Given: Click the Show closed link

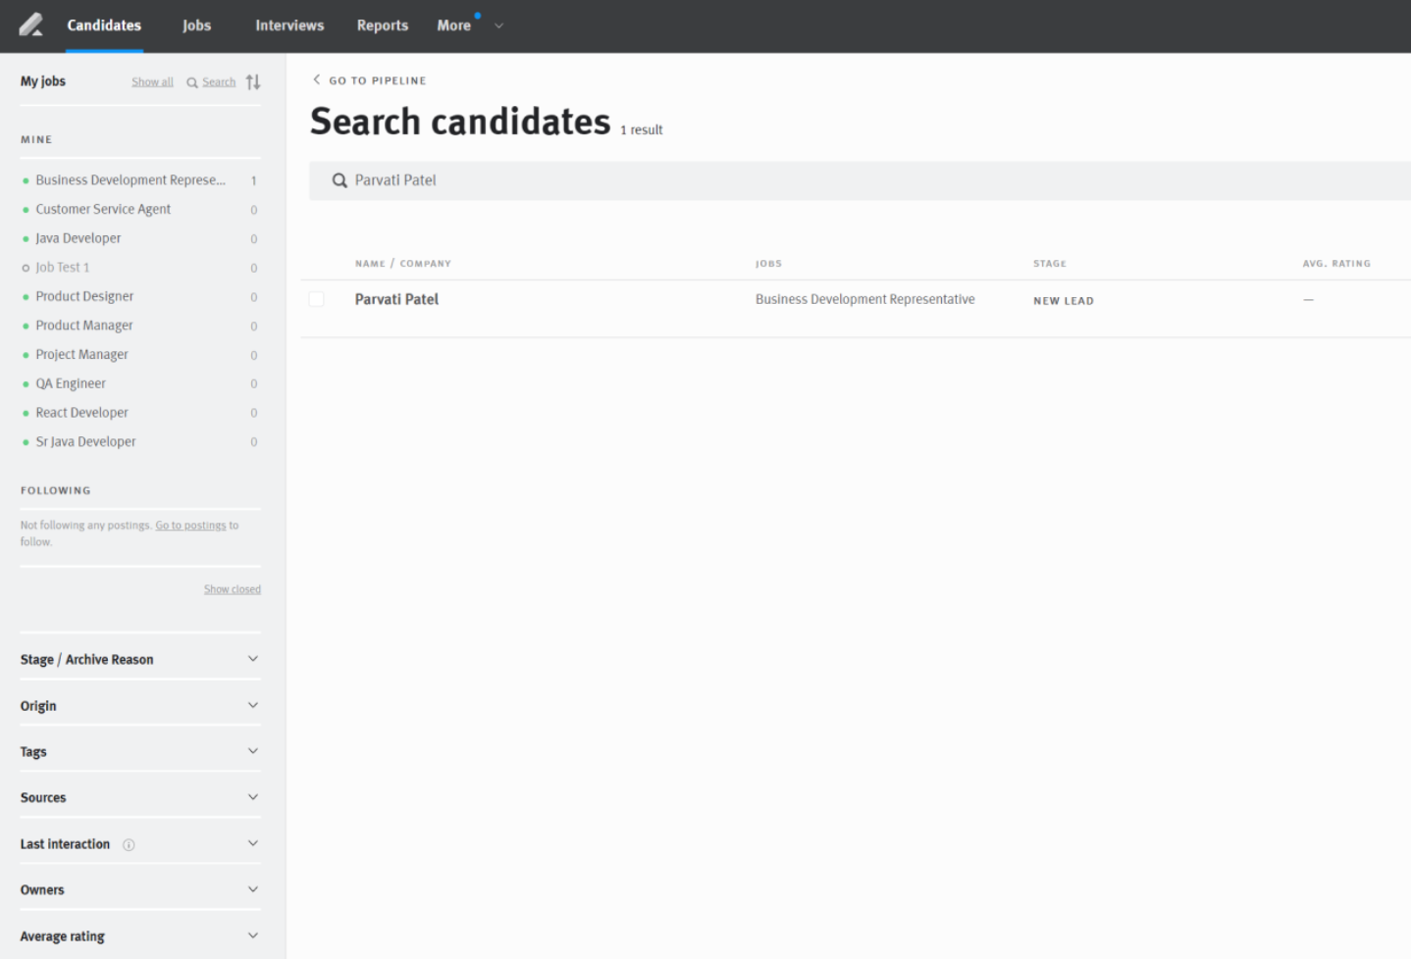Looking at the screenshot, I should 232,588.
